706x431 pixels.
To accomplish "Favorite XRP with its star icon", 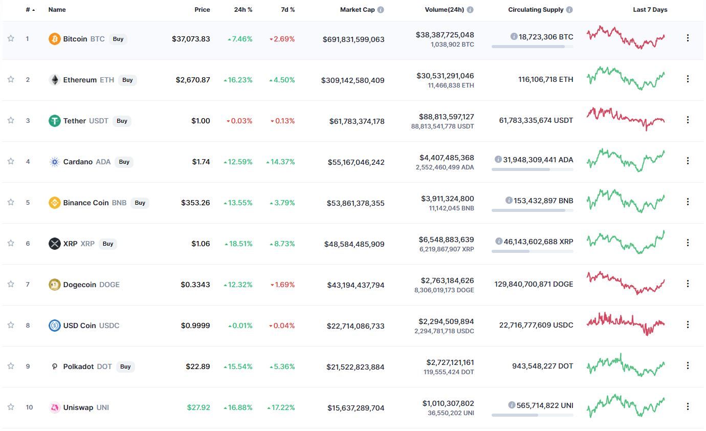I will pyautogui.click(x=11, y=243).
